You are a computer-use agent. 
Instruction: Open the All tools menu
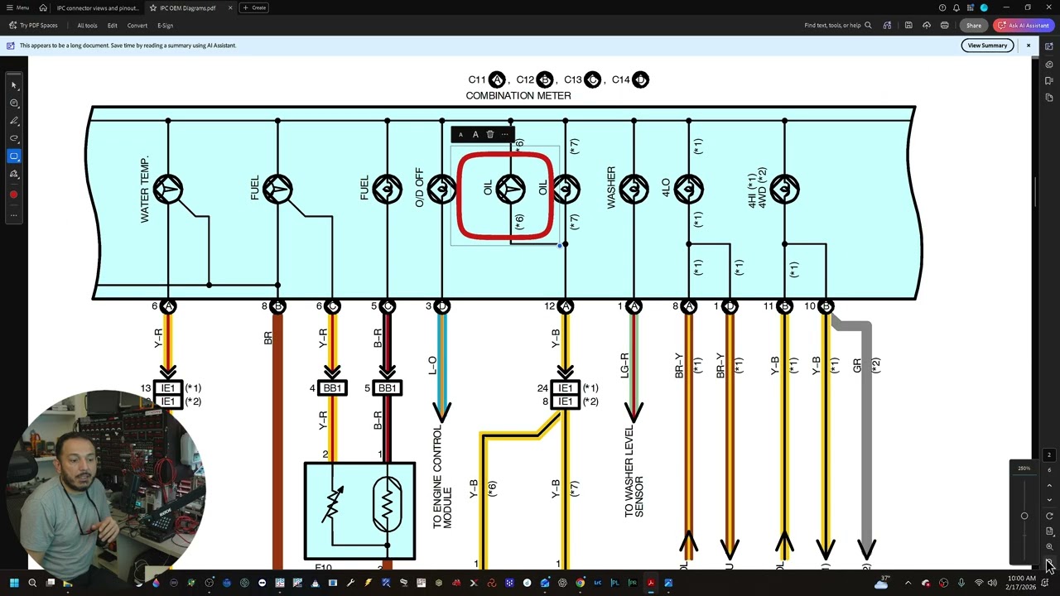(87, 26)
